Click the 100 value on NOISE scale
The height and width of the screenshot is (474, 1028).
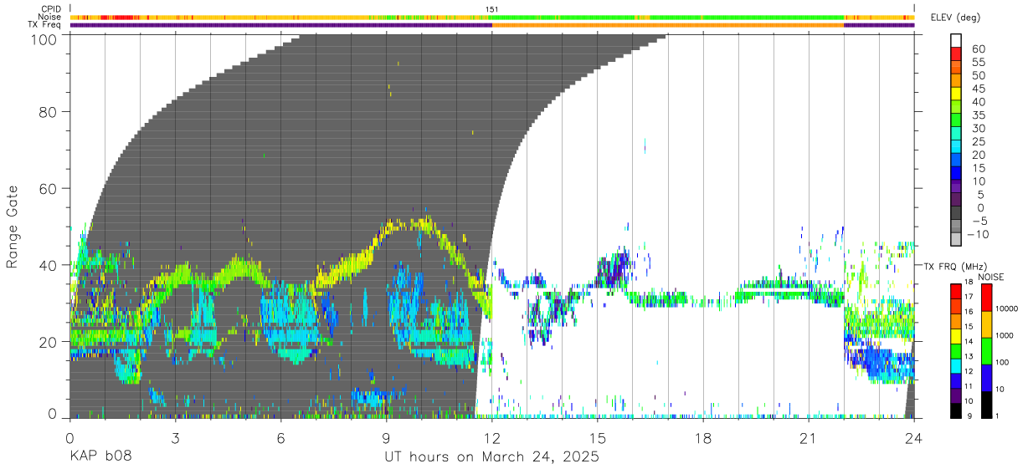point(1003,363)
